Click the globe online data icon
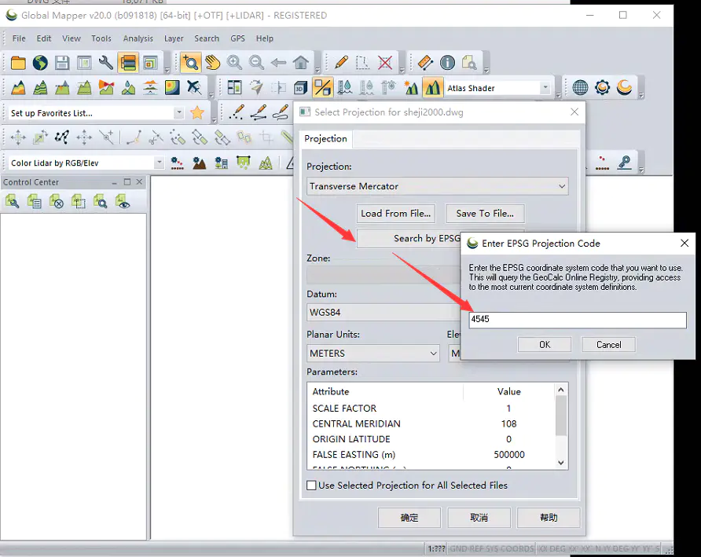701x557 pixels. coord(40,63)
